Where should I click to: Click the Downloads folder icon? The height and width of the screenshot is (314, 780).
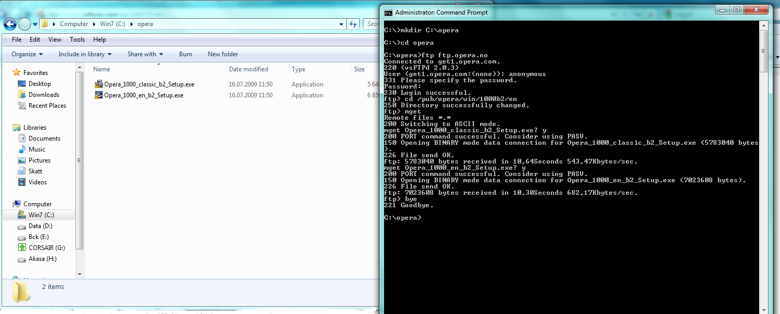22,95
